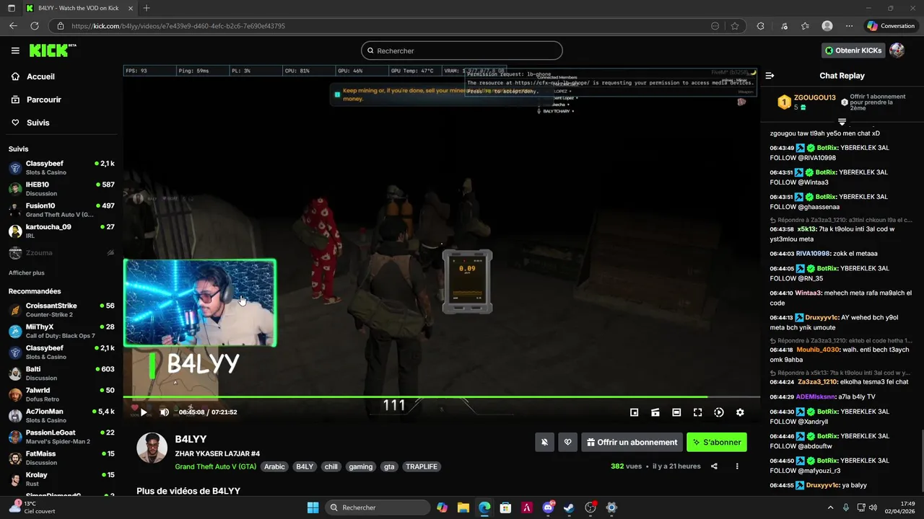Viewport: 924px width, 519px height.
Task: Collapse the Chat Replay panel
Action: tap(770, 76)
